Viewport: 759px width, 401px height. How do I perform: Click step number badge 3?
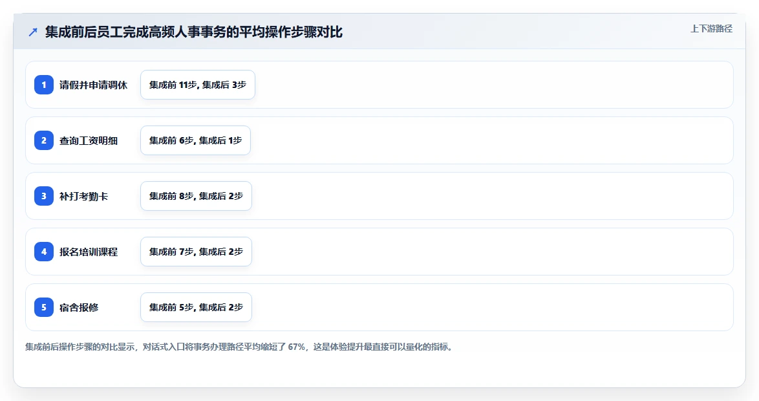pyautogui.click(x=43, y=196)
